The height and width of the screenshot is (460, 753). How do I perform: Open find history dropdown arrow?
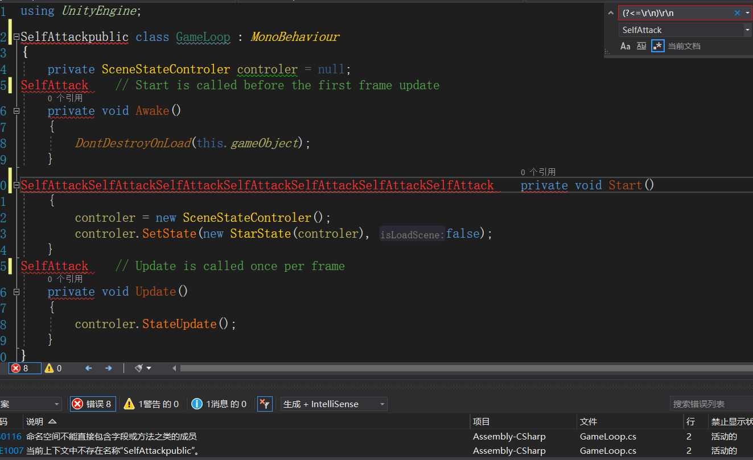[747, 13]
